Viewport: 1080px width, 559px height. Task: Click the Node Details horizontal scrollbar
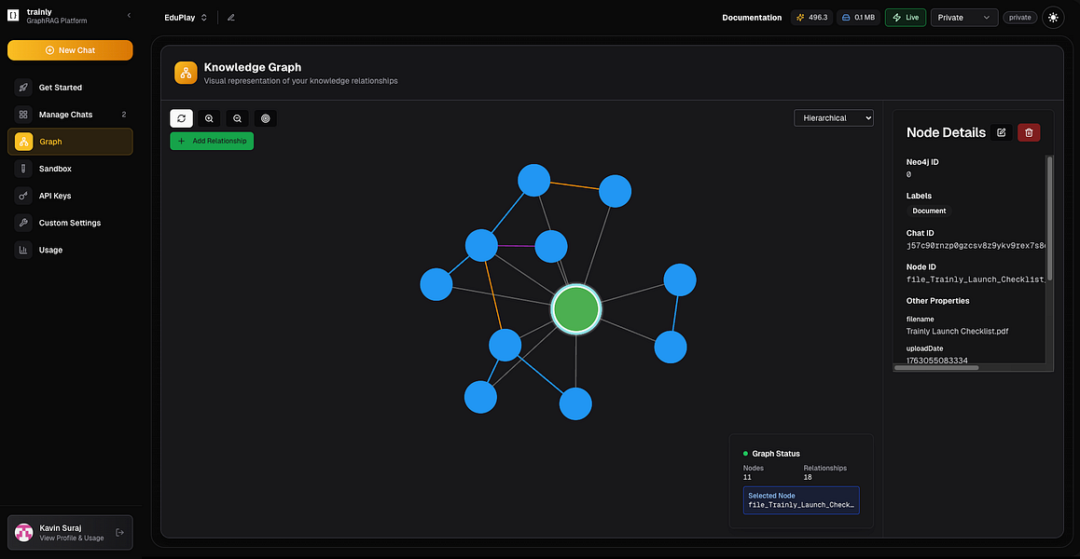[x=936, y=368]
